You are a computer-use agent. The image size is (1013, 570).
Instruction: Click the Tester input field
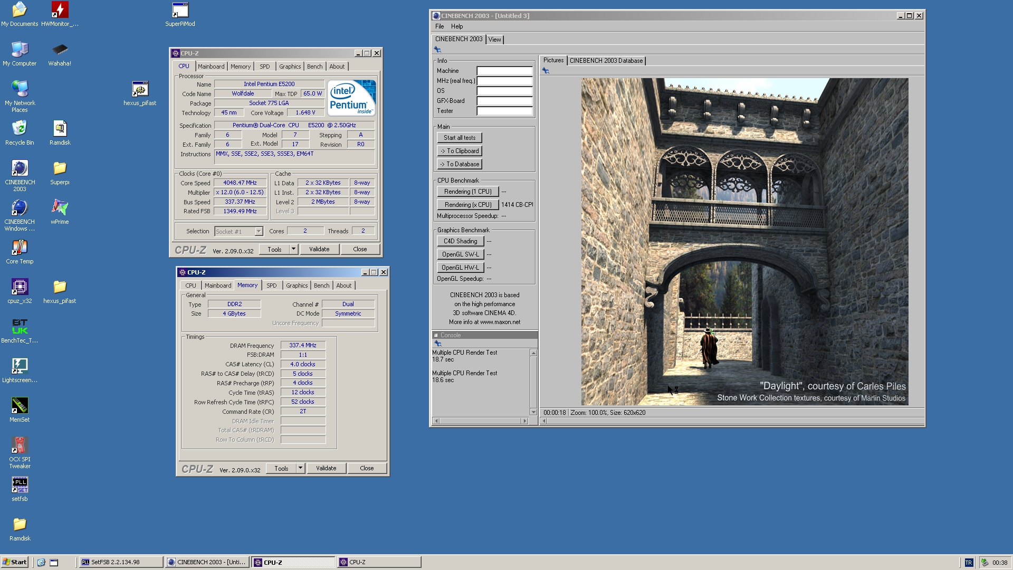504,111
